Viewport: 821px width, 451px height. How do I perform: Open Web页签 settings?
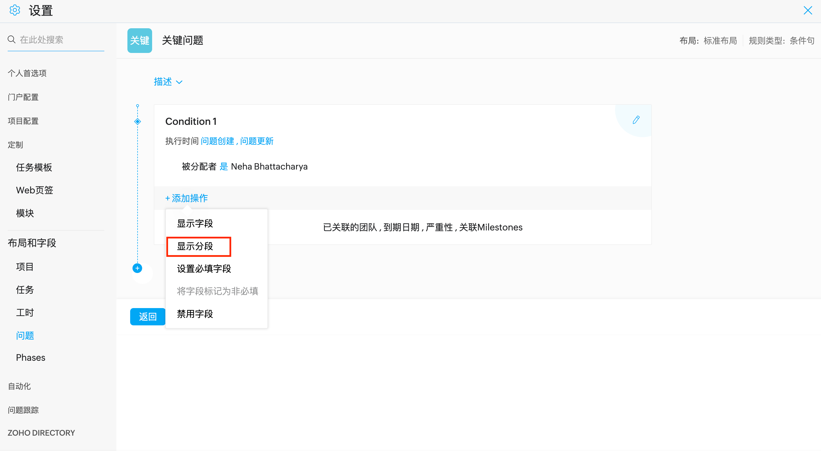point(34,190)
